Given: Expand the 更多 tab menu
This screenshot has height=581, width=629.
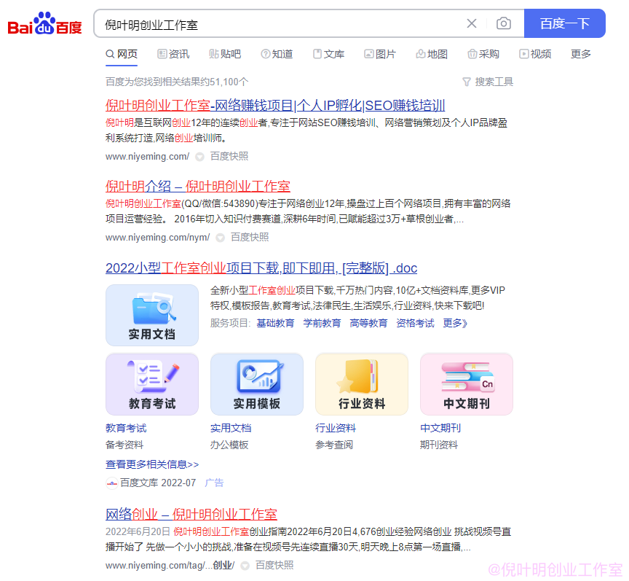Looking at the screenshot, I should (581, 54).
